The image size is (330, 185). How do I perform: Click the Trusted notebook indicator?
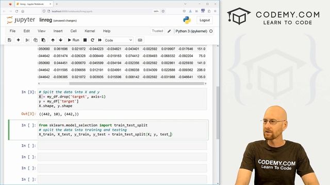point(157,31)
